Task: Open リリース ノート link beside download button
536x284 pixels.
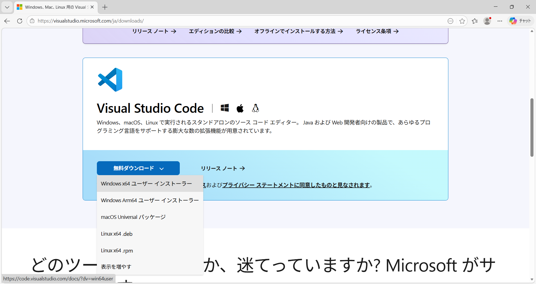Action: (223, 168)
